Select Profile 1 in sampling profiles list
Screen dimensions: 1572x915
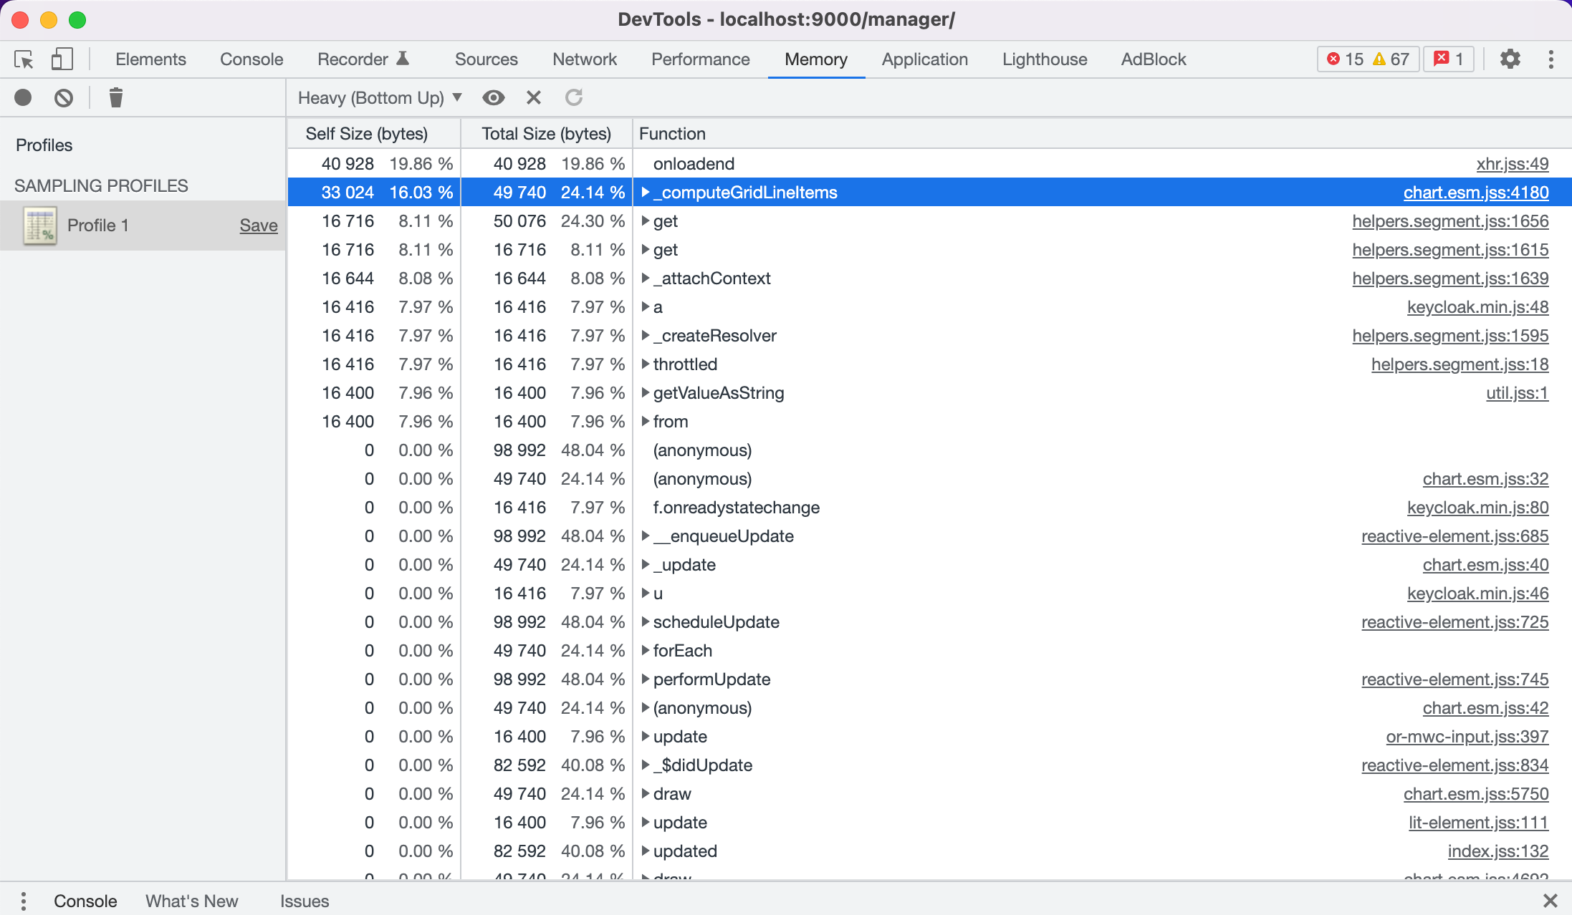98,225
